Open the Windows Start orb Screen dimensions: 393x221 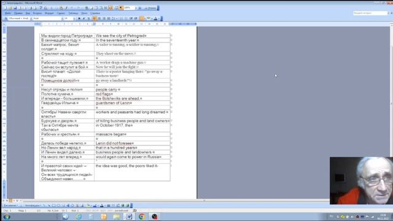pyautogui.click(x=7, y=217)
